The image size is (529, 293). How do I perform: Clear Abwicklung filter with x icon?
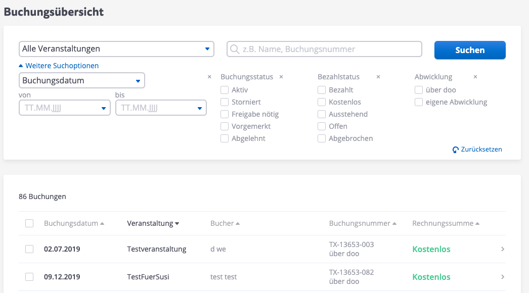click(475, 77)
